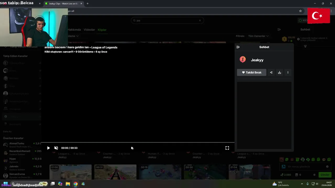
Task: Open Microsoft 365 from the taskbar
Action: click(x=60, y=184)
